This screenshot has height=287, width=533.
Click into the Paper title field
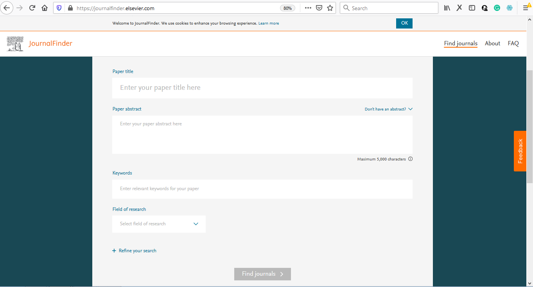[262, 88]
